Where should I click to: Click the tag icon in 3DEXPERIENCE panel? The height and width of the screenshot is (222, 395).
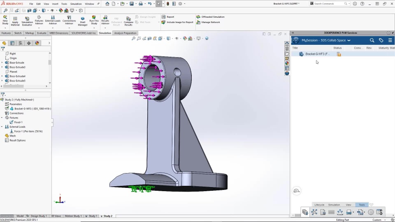point(381,40)
